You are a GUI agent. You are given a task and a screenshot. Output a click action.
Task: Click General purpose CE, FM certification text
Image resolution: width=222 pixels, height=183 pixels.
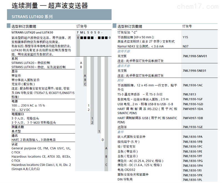[41, 150]
